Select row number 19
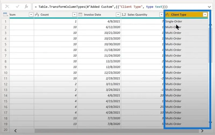 coord(6,124)
